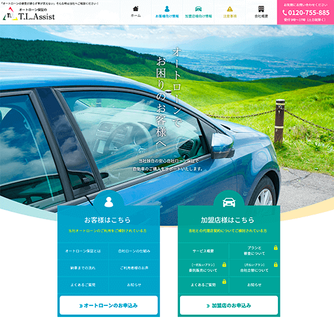
Task: Open ご利用者様のお声 link
Action: pyautogui.click(x=134, y=267)
